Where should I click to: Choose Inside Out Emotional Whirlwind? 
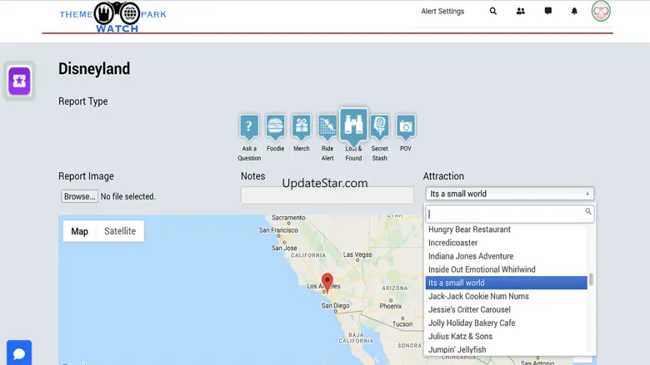(506, 269)
